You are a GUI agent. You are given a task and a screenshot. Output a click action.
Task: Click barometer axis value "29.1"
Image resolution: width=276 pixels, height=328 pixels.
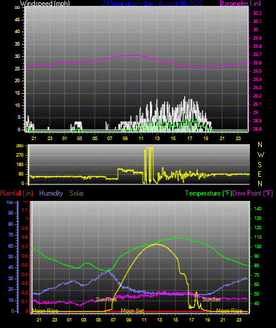(257, 104)
